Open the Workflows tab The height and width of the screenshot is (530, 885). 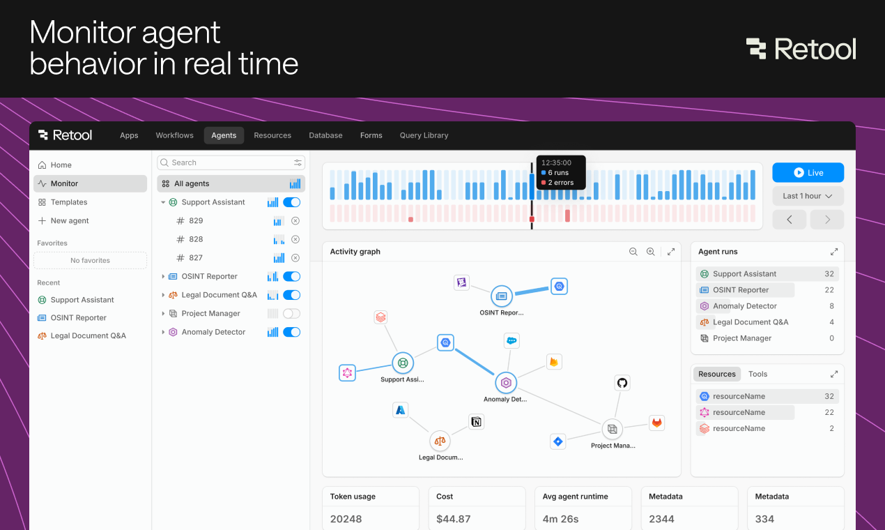click(174, 135)
